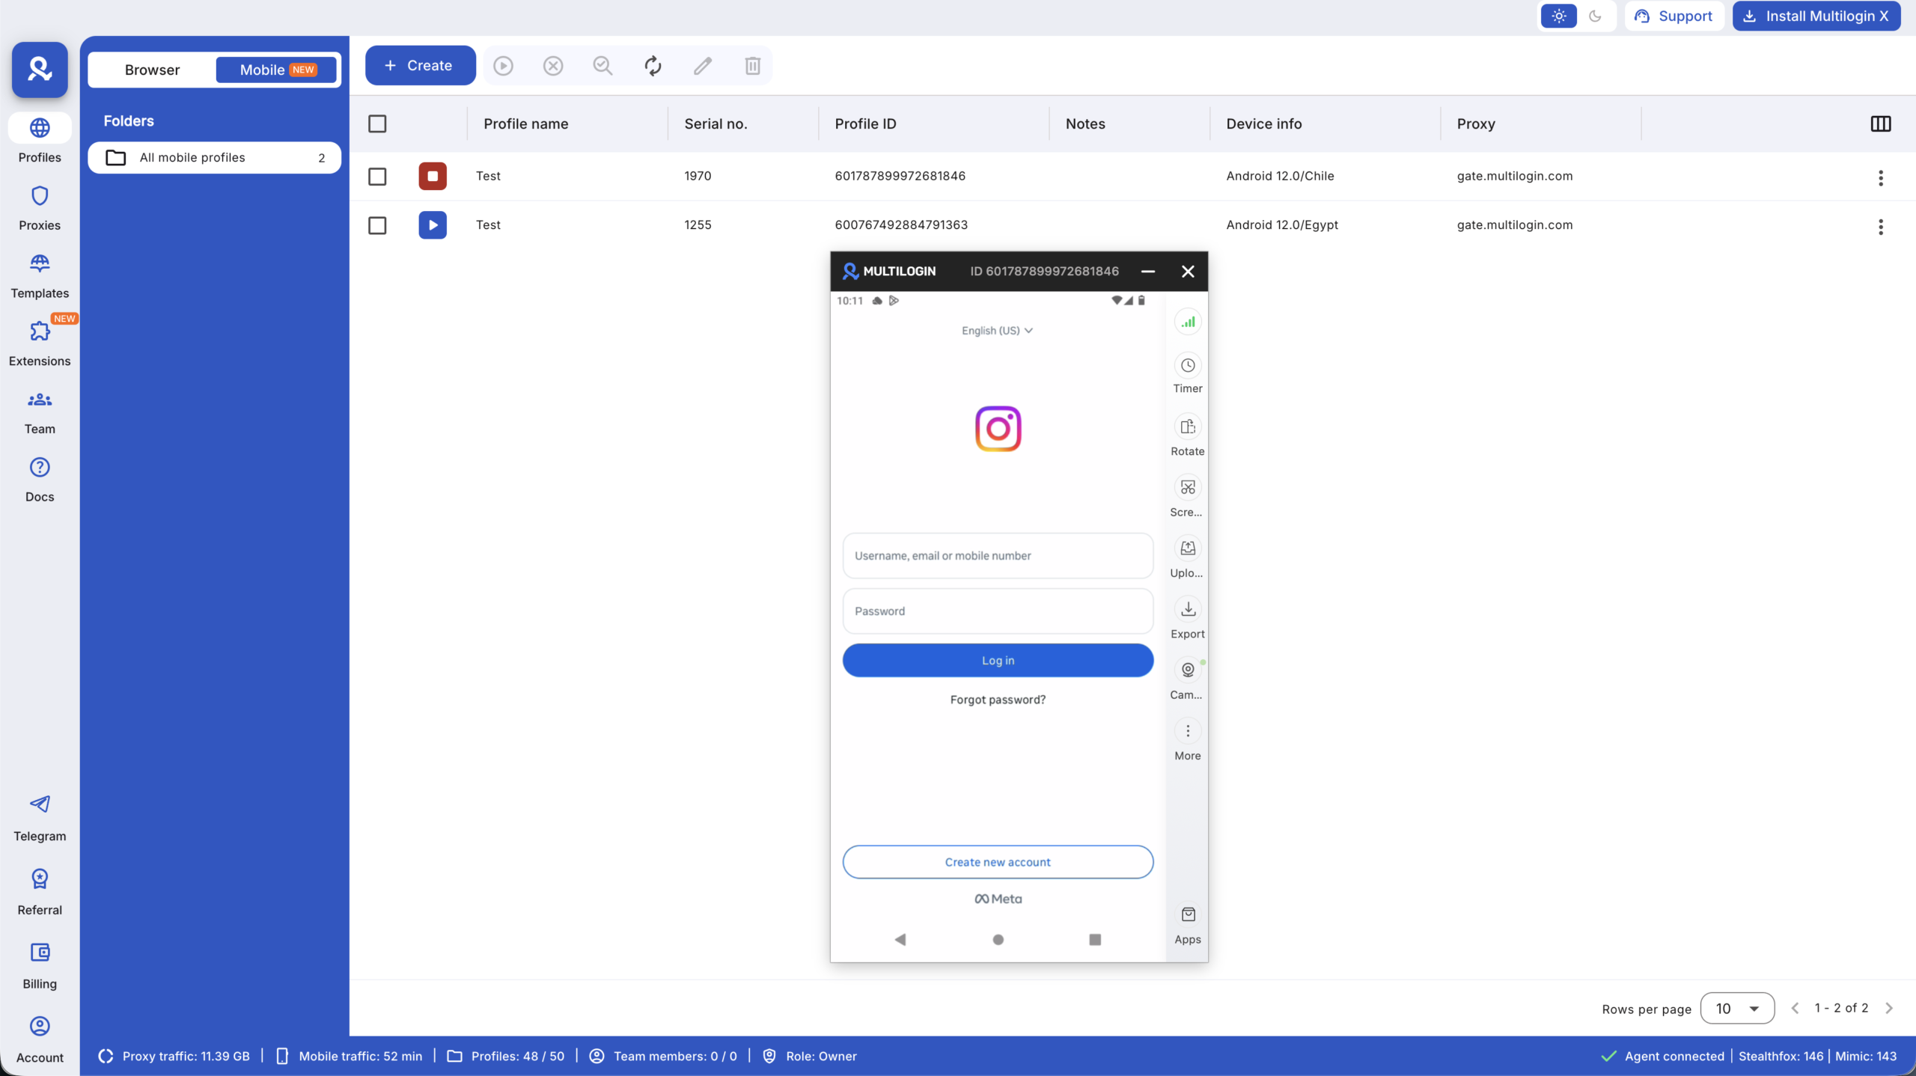Open the English (US) language dropdown

click(x=997, y=330)
